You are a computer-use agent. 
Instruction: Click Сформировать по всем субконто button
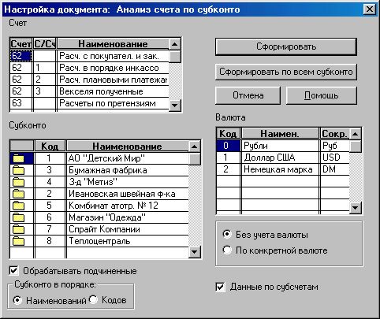[286, 72]
